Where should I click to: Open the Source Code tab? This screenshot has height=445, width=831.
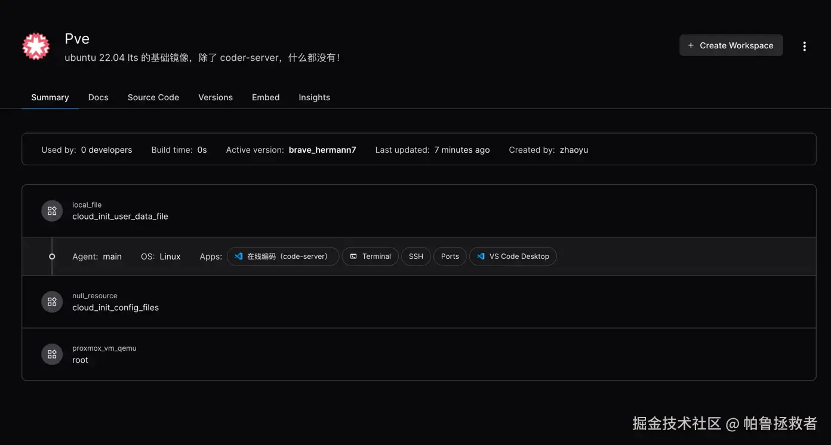pyautogui.click(x=153, y=97)
